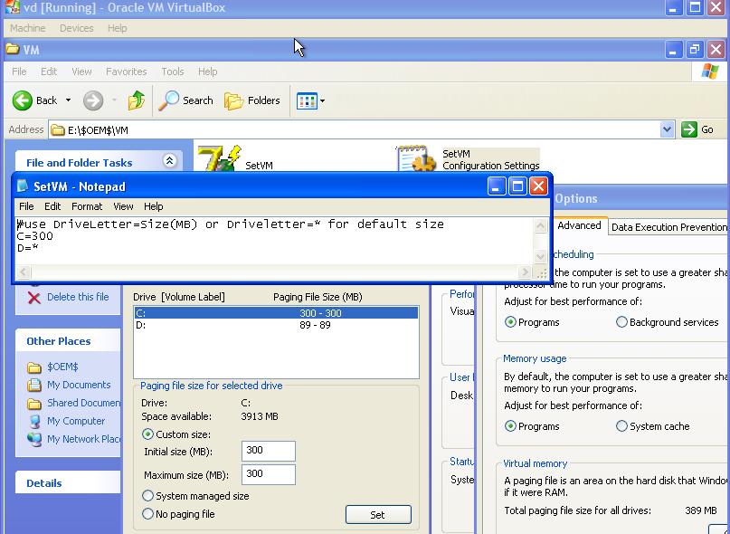Open the Search pane magnifier icon

tap(168, 100)
